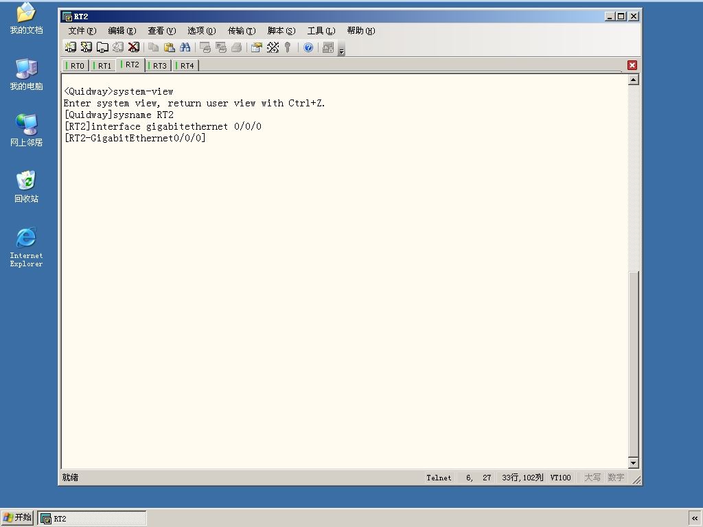Switch to the RT4 session tab

pos(185,65)
